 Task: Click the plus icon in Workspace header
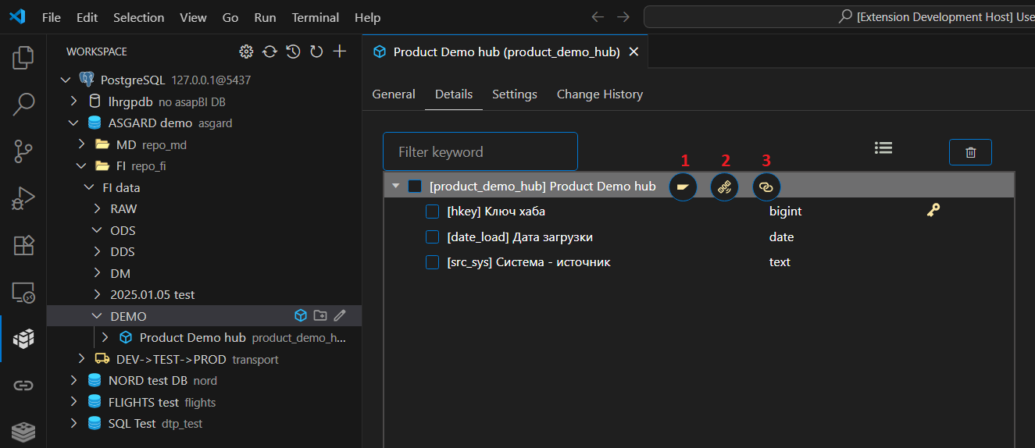[340, 52]
